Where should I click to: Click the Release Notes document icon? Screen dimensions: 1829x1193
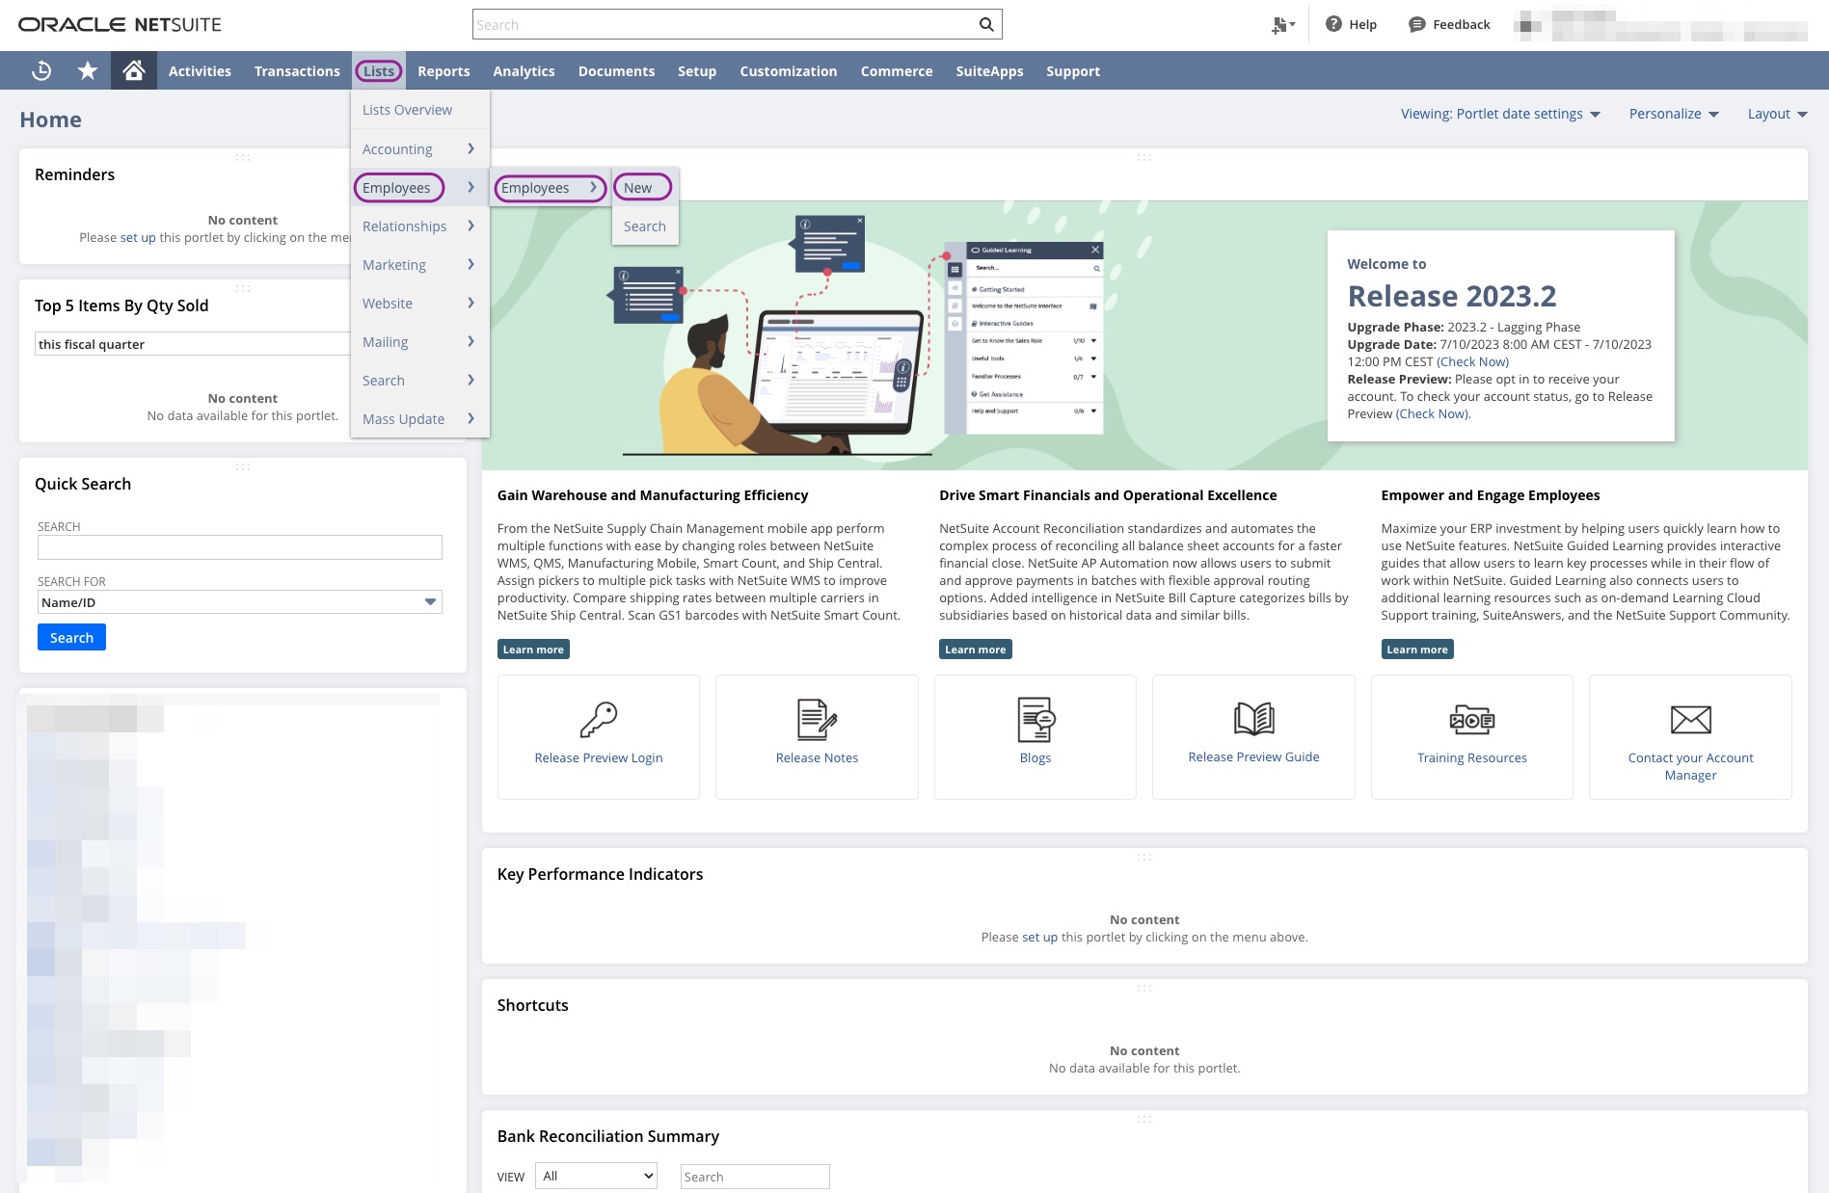click(818, 719)
